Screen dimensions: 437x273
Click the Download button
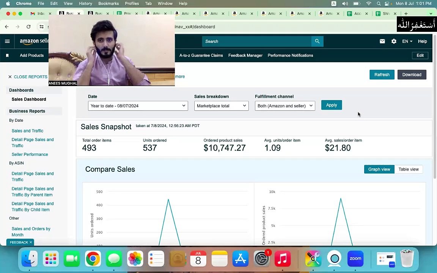pyautogui.click(x=412, y=75)
